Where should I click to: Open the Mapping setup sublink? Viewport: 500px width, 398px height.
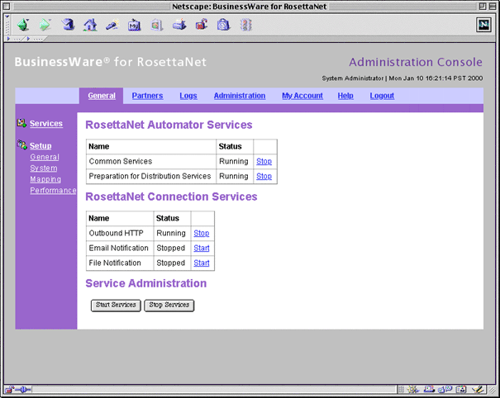tap(45, 179)
